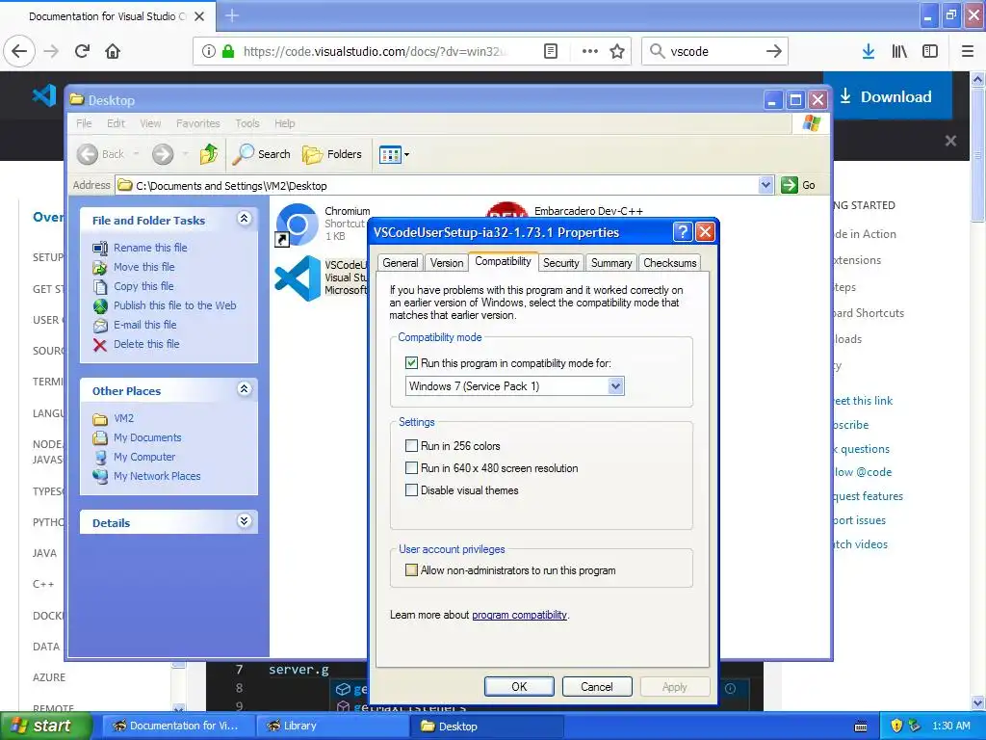Click in Firefox search box with vscode
Image resolution: width=986 pixels, height=740 pixels.
(x=715, y=51)
